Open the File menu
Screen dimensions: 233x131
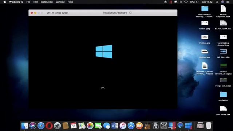[x=28, y=2]
